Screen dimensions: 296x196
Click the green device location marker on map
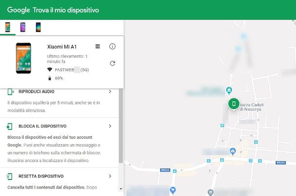click(234, 104)
